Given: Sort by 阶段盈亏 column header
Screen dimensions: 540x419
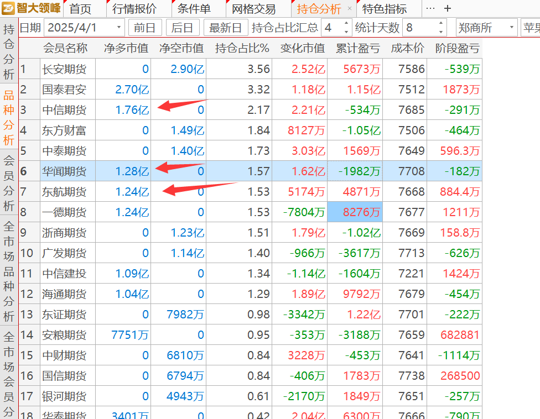Looking at the screenshot, I should [458, 48].
